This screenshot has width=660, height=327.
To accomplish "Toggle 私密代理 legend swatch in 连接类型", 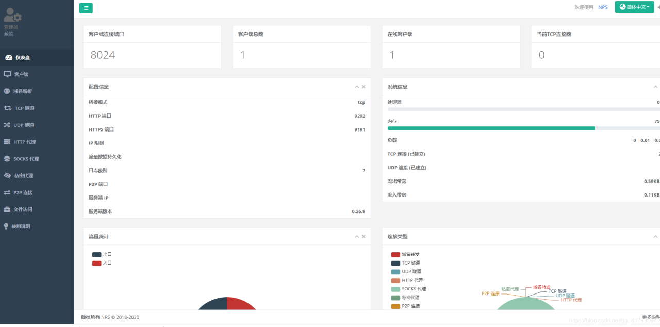I will [x=395, y=298].
